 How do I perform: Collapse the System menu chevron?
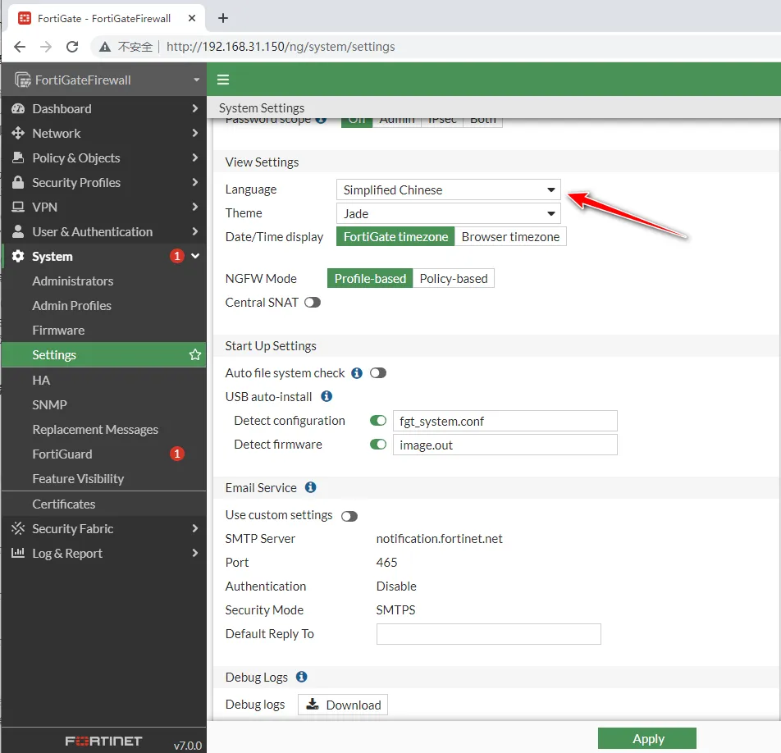pyautogui.click(x=195, y=256)
